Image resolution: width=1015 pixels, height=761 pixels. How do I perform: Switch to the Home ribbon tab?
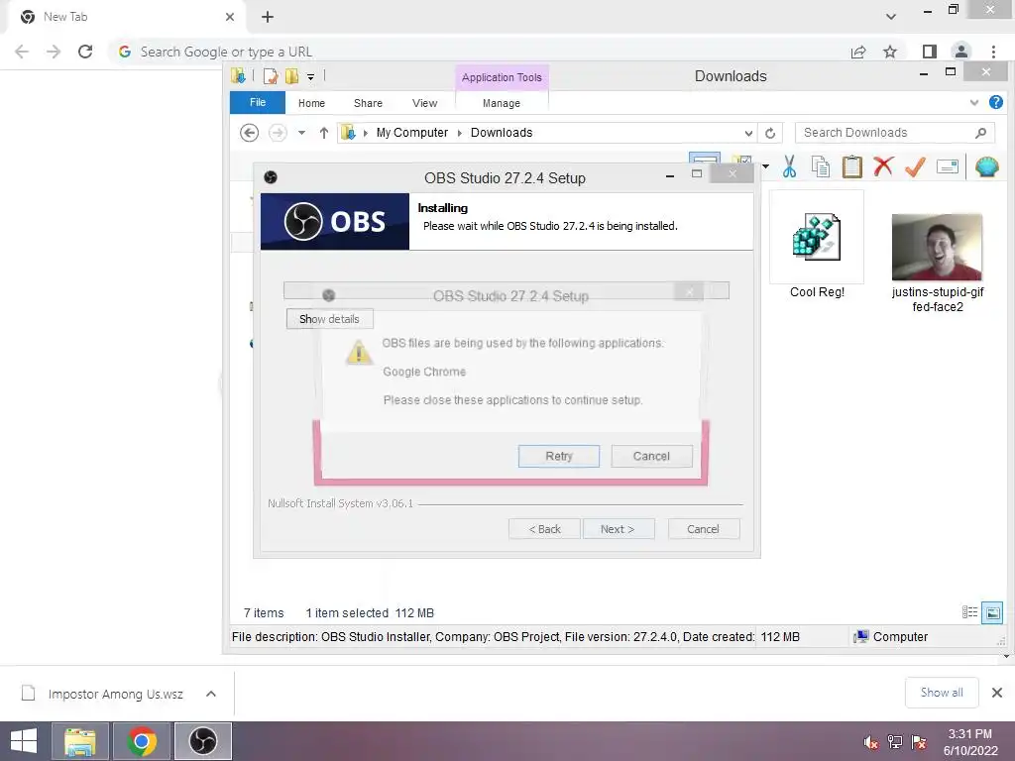(311, 103)
